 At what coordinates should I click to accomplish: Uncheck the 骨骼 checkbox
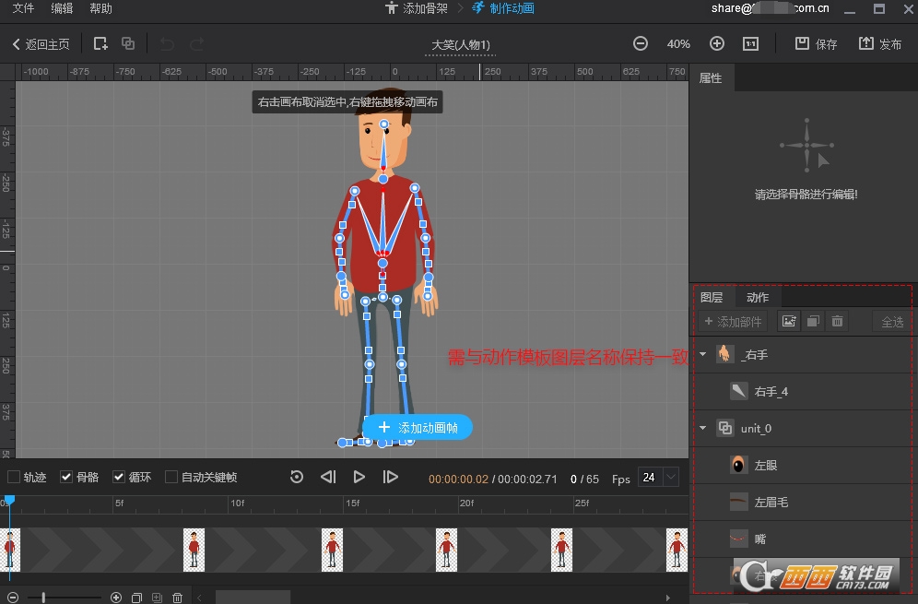click(66, 477)
